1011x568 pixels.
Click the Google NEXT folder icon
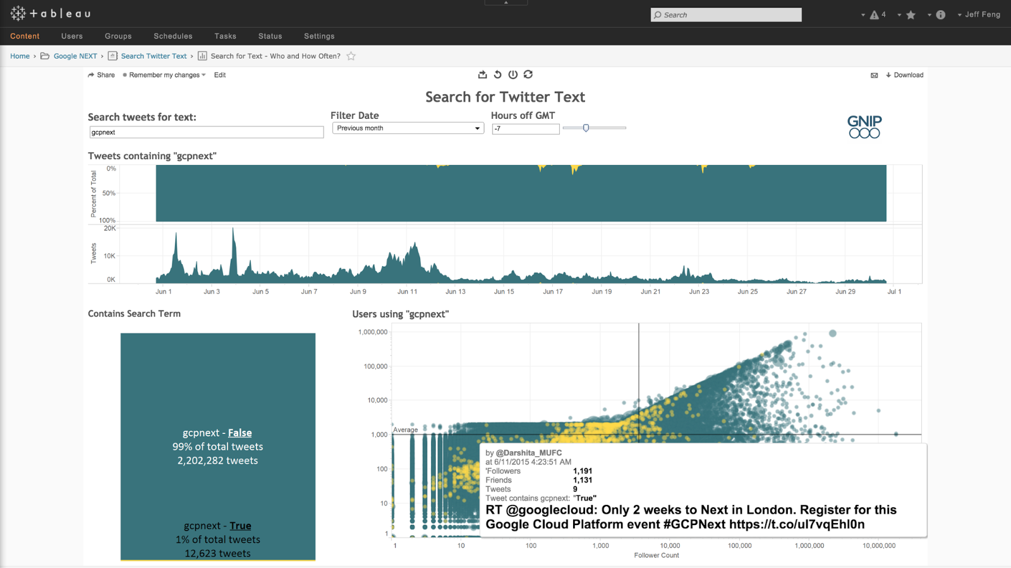click(x=45, y=56)
